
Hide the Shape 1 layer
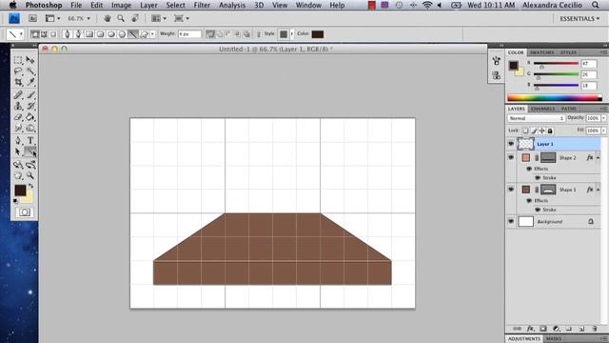pos(511,190)
